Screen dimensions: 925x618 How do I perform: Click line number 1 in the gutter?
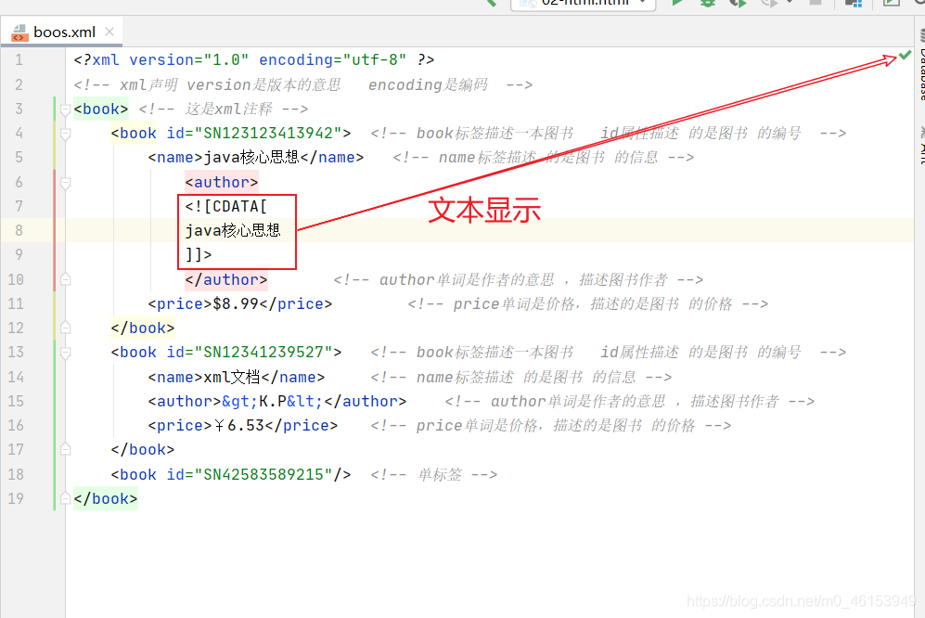pyautogui.click(x=19, y=60)
